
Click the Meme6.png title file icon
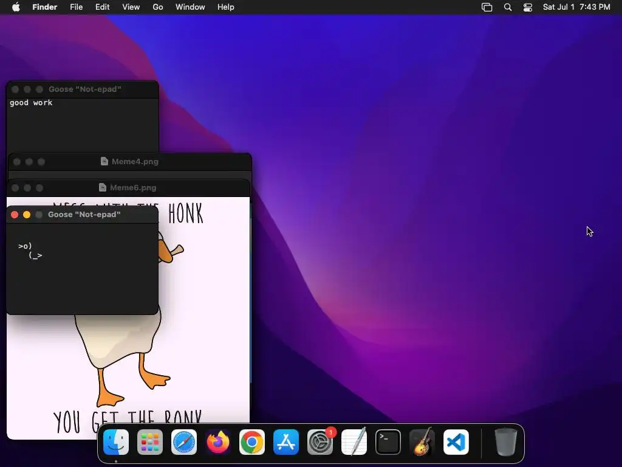point(102,187)
